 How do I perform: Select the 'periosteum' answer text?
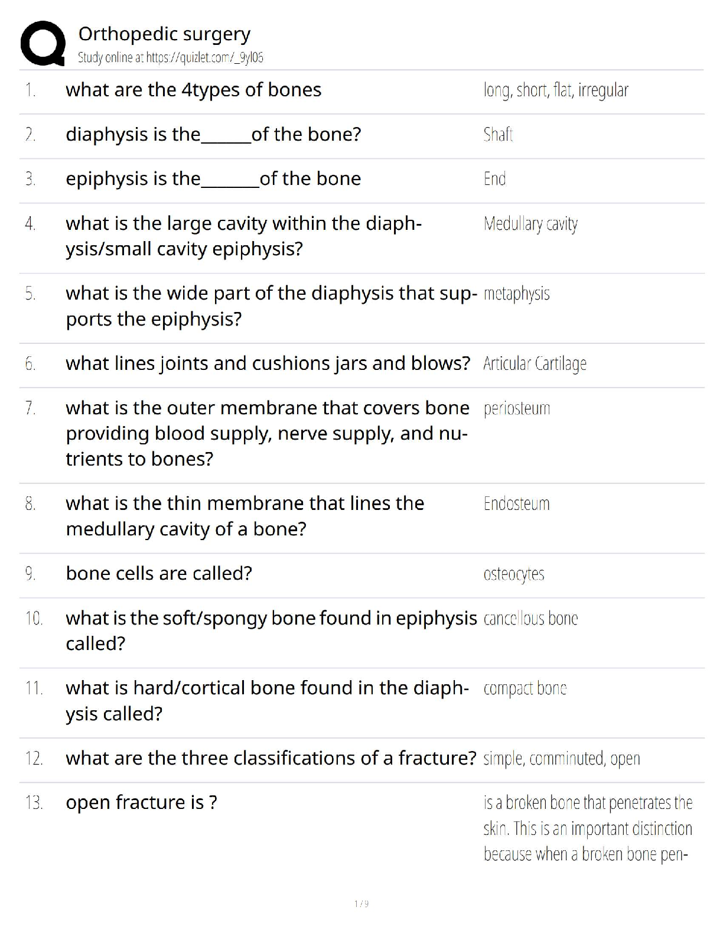516,408
